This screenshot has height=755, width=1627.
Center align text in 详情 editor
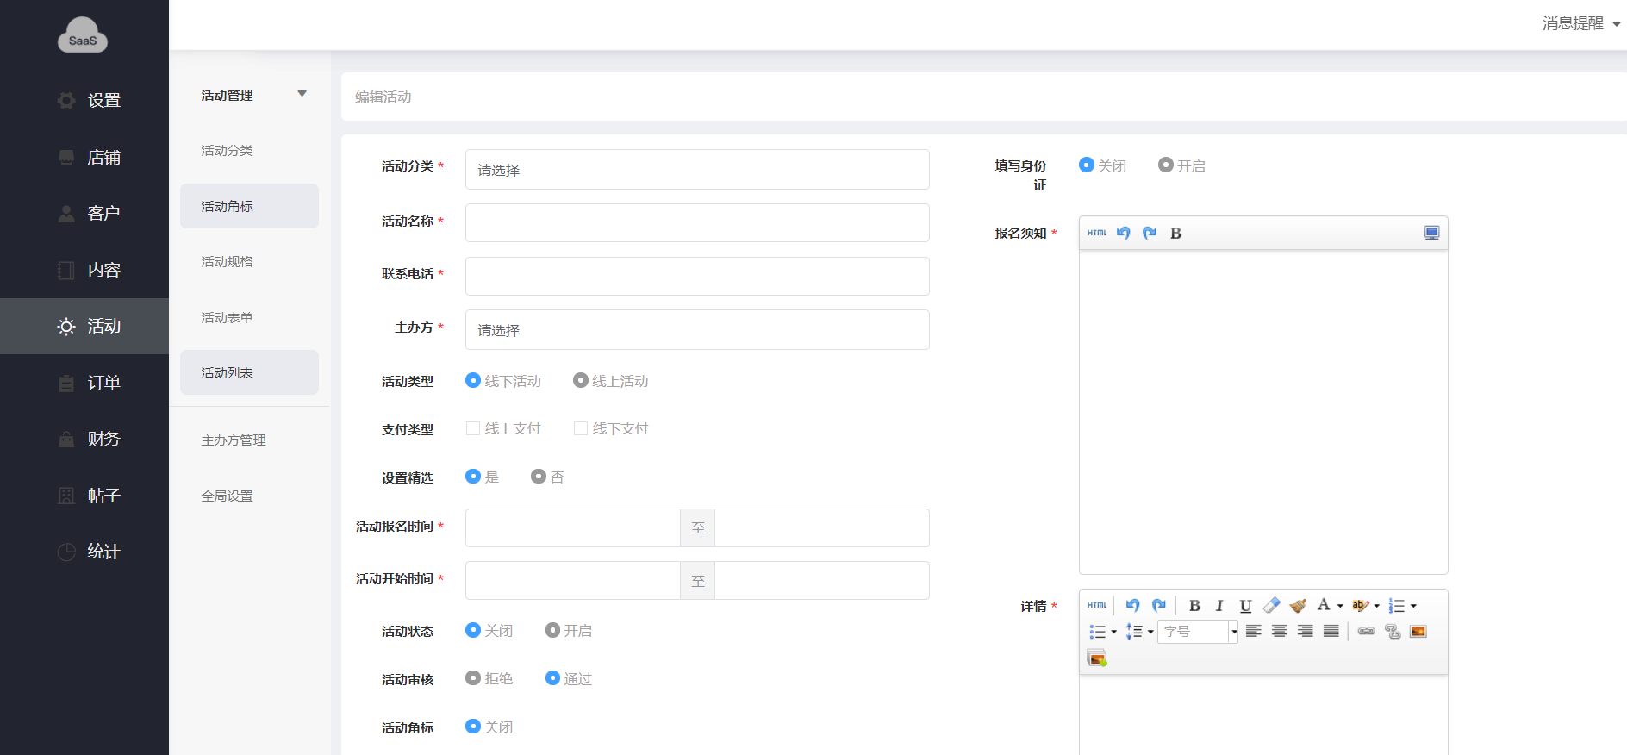pos(1280,631)
